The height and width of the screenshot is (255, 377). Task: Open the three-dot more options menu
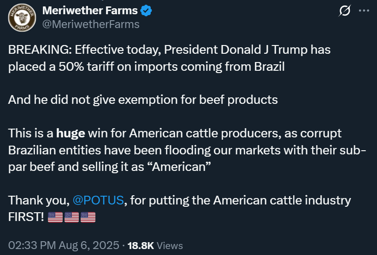pyautogui.click(x=364, y=11)
